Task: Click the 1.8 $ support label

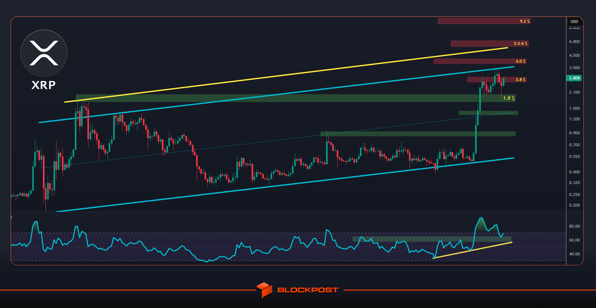Action: coord(509,98)
